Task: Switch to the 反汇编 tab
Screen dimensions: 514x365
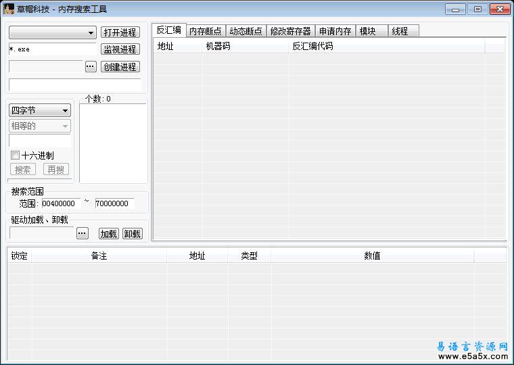Action: click(x=169, y=30)
